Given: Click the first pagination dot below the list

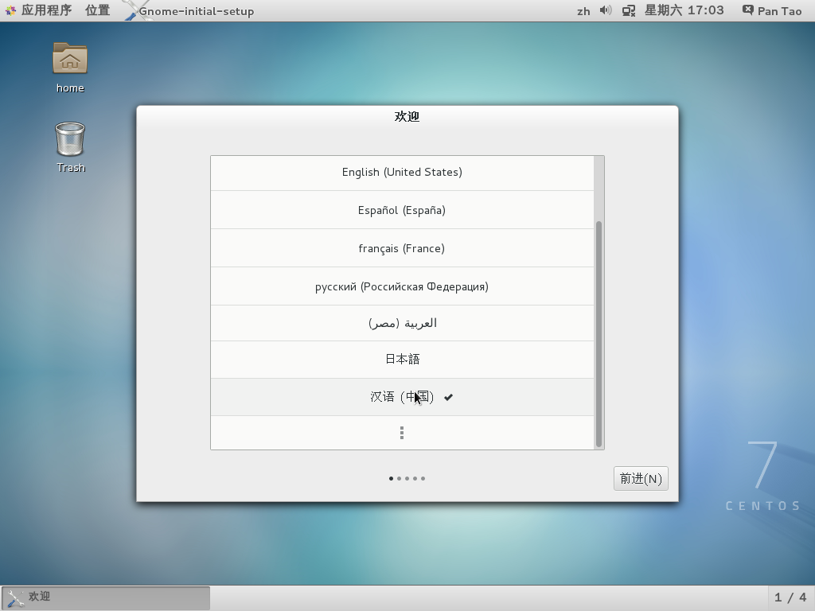Looking at the screenshot, I should pos(391,478).
